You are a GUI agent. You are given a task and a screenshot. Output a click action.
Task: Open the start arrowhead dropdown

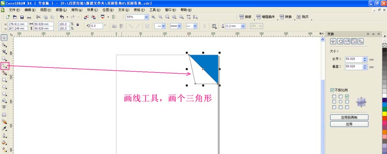click(163, 26)
